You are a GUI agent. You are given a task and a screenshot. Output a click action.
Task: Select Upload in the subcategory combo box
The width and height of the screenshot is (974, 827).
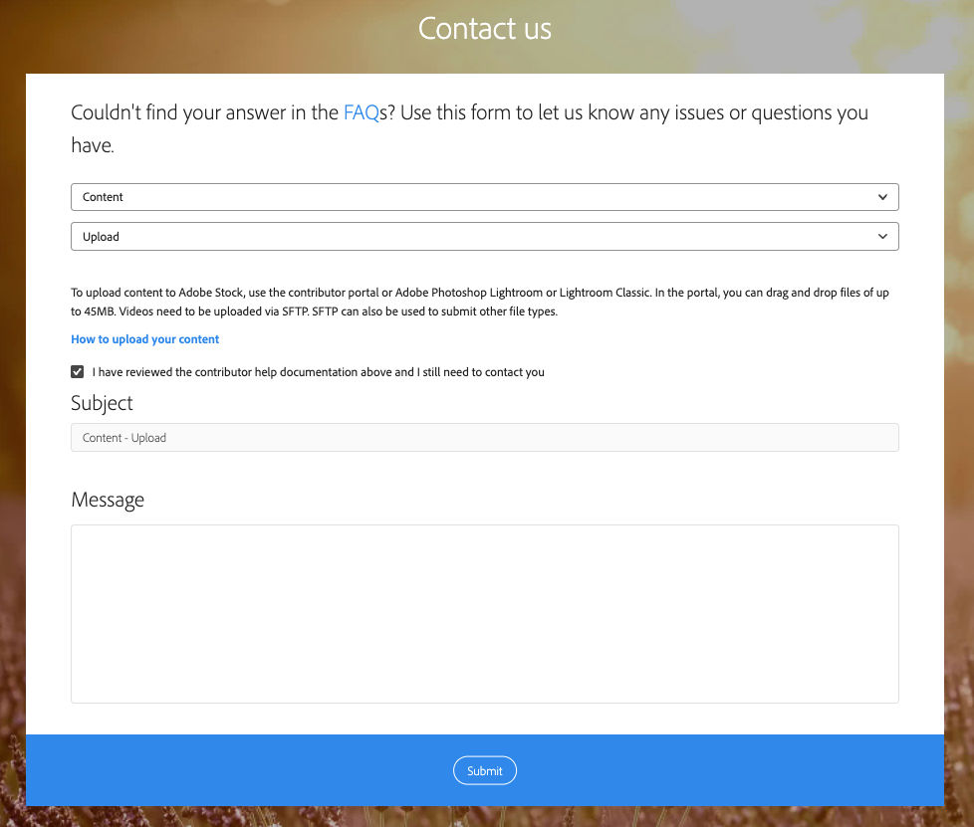coord(484,236)
